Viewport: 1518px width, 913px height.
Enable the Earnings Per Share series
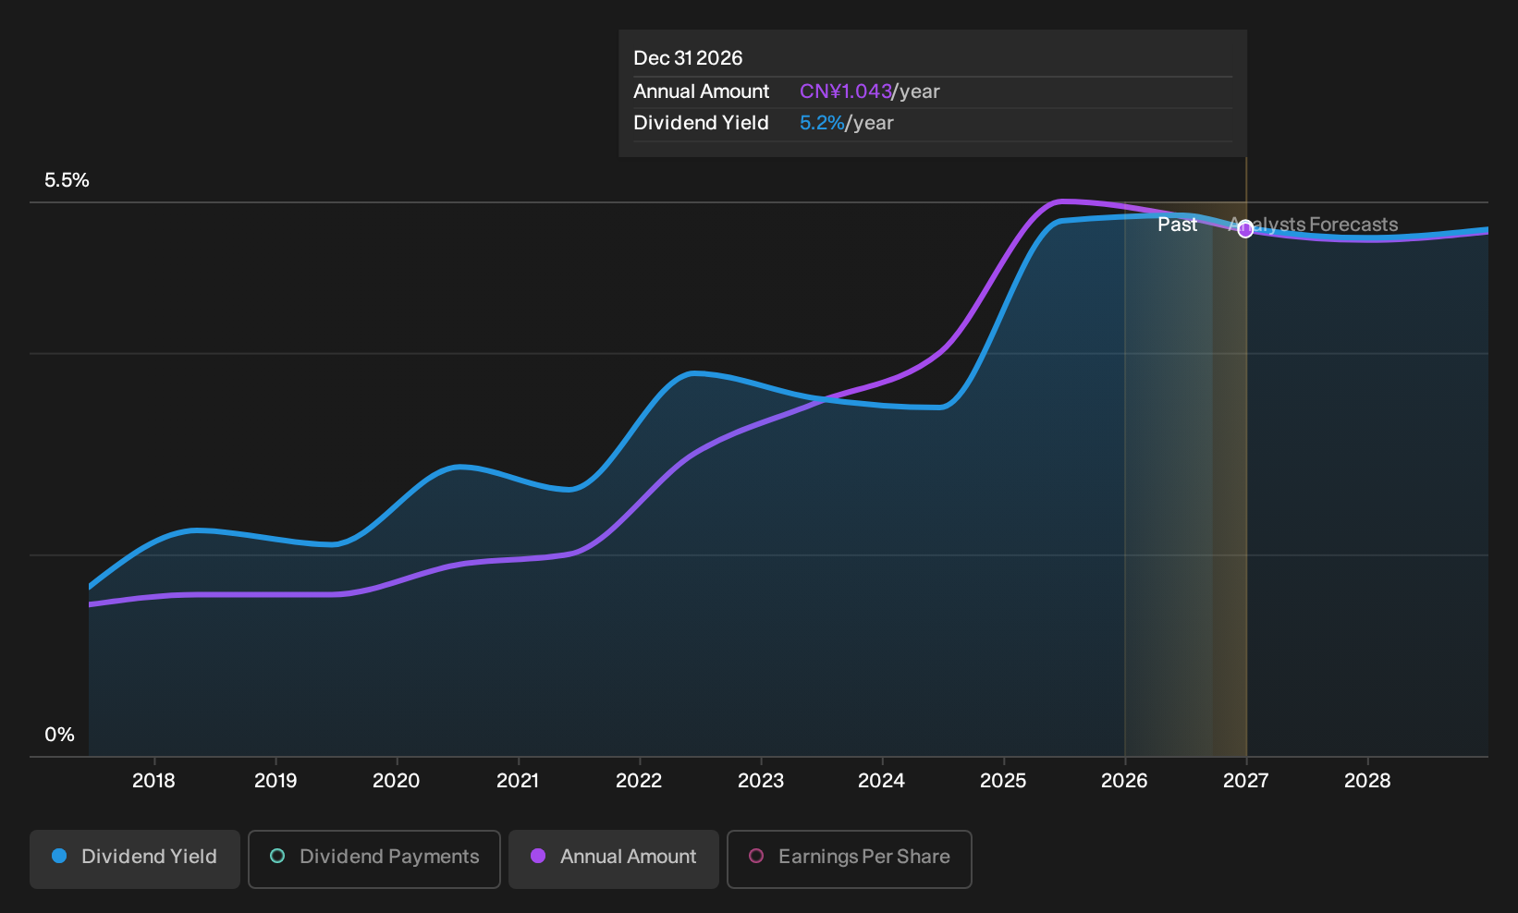point(850,858)
